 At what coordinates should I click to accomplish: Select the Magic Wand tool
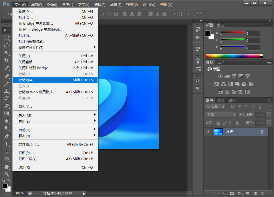click(7, 53)
